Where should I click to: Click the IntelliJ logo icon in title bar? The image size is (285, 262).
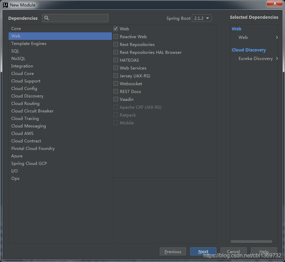(x=5, y=5)
